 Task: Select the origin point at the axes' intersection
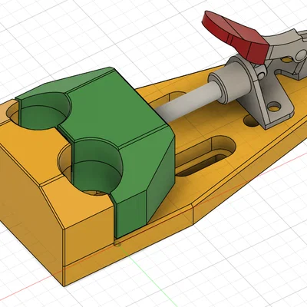pos(118,243)
